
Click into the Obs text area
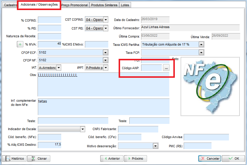click(x=104, y=84)
